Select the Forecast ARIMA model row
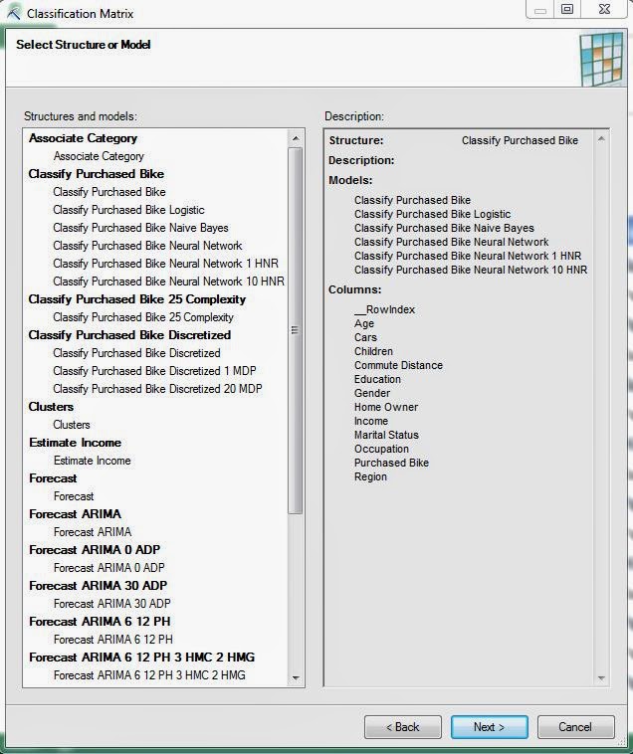633x754 pixels. [93, 532]
